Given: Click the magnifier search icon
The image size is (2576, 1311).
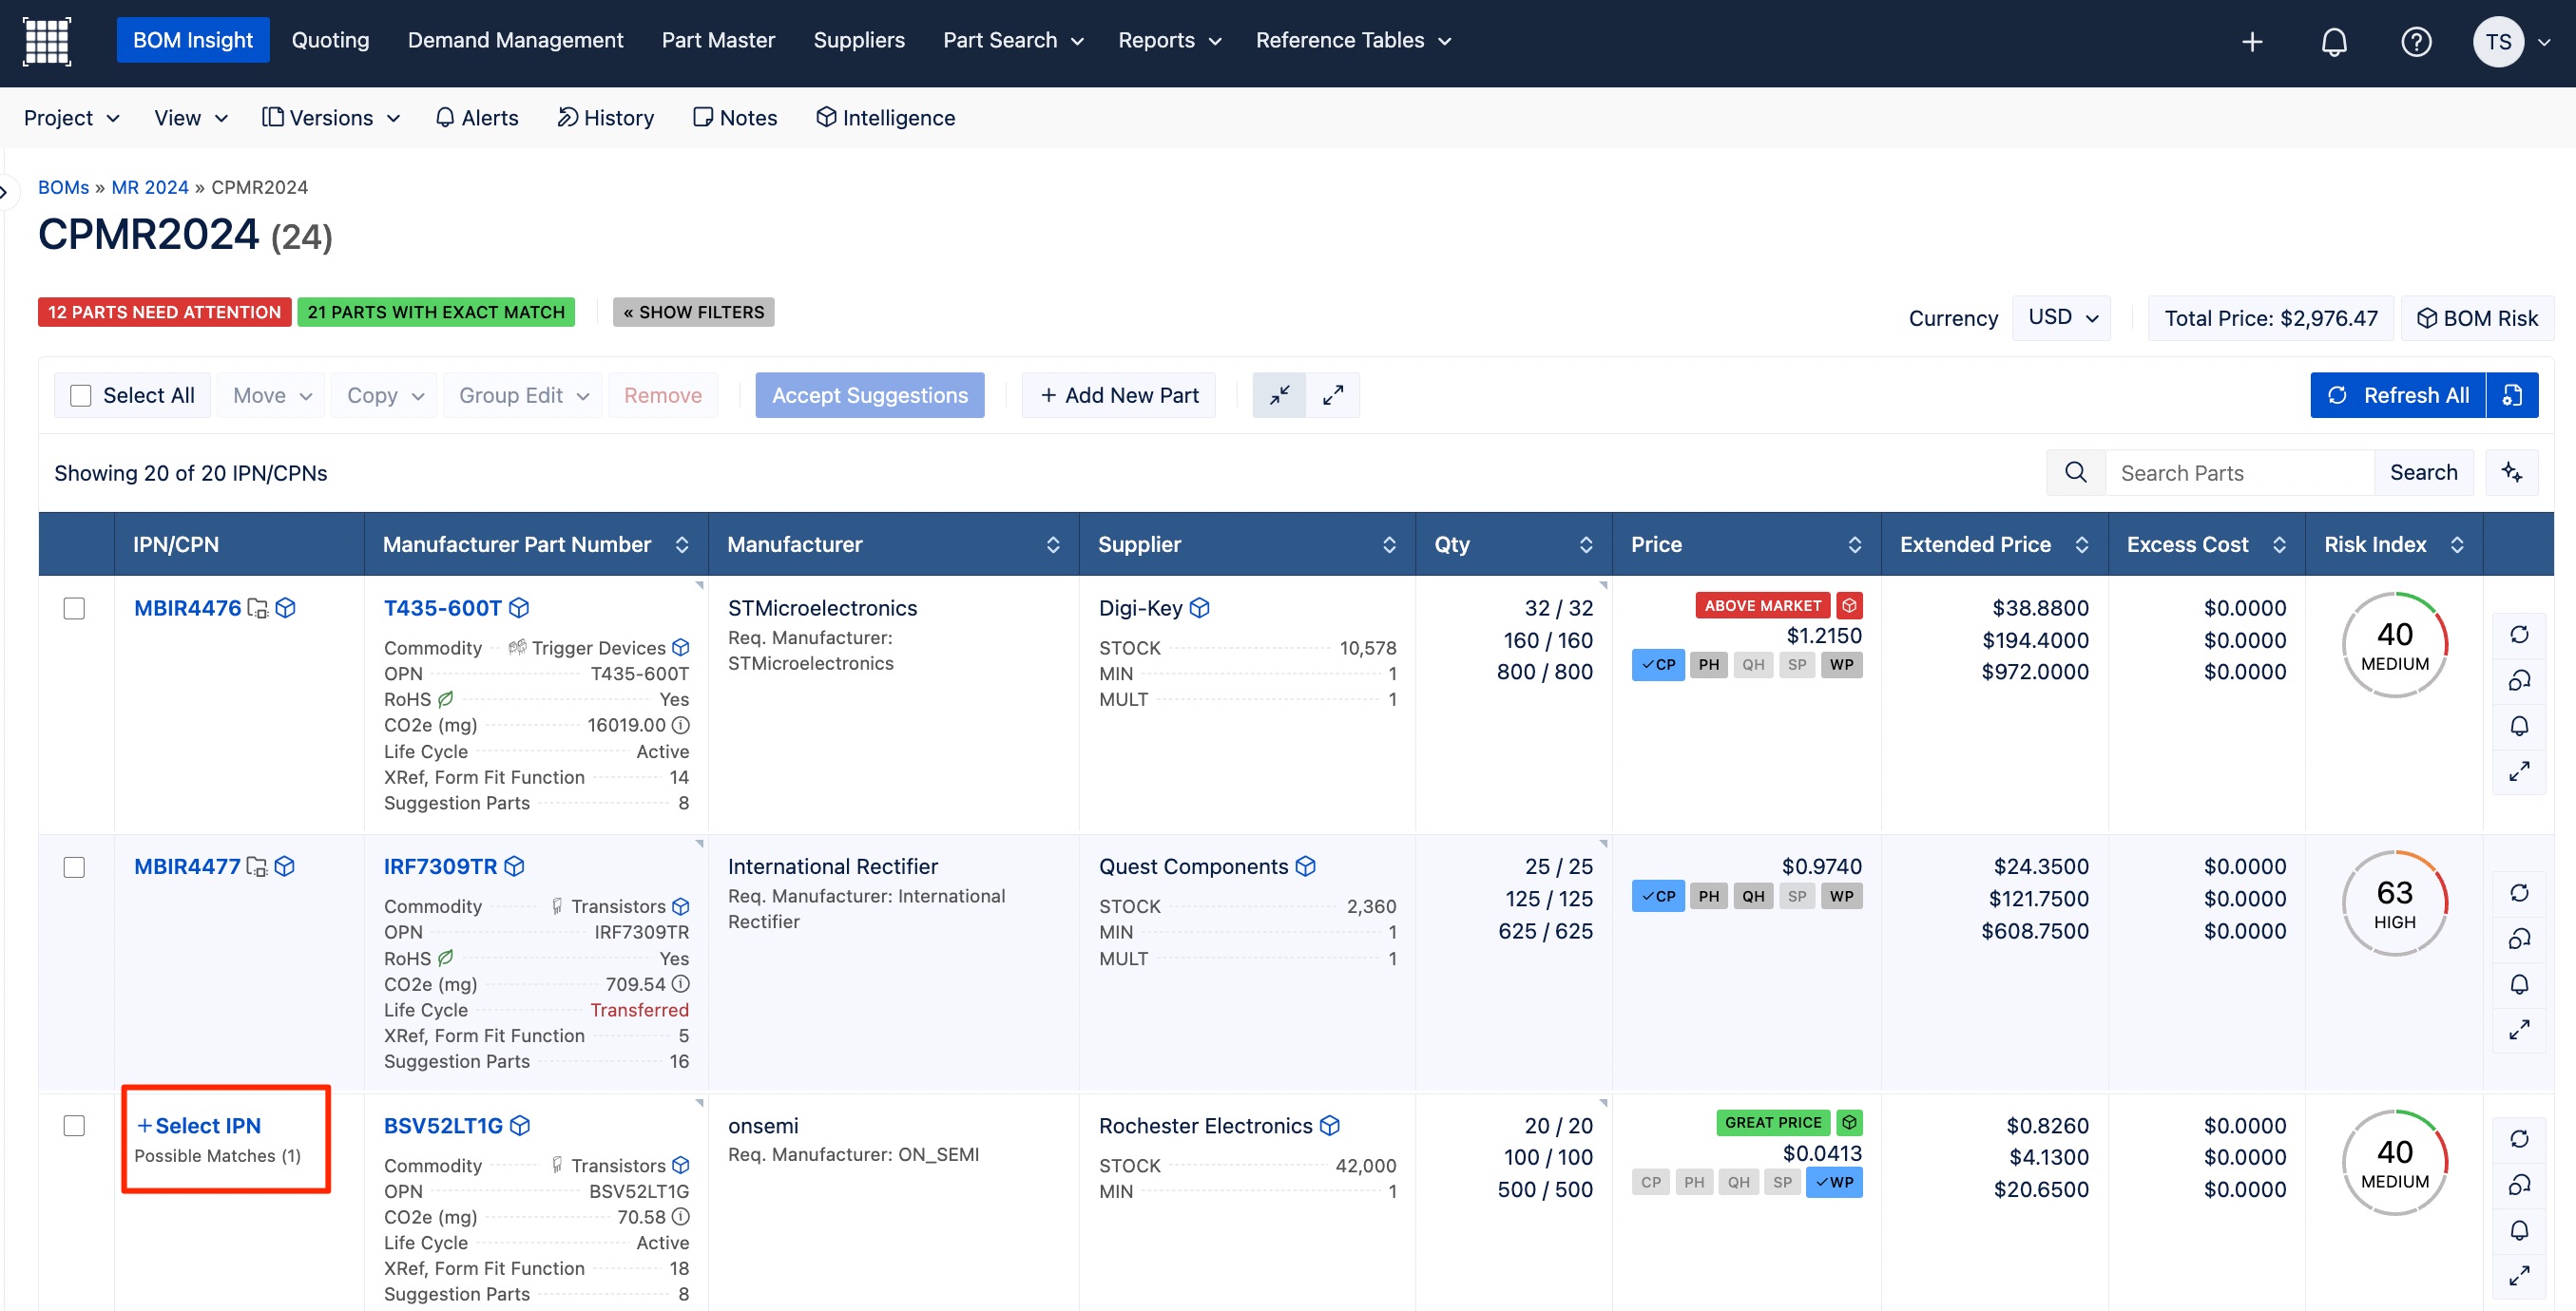Looking at the screenshot, I should coord(2076,473).
